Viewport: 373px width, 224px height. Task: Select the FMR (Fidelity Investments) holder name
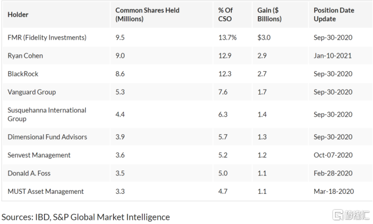[47, 38]
